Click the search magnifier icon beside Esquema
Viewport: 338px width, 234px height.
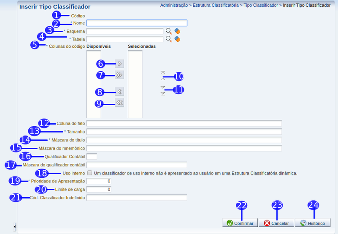click(168, 31)
